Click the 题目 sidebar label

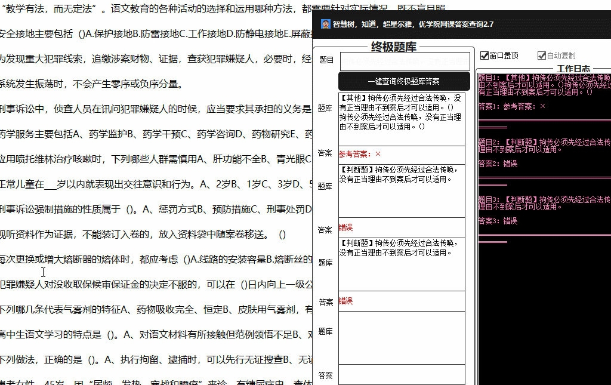click(325, 60)
